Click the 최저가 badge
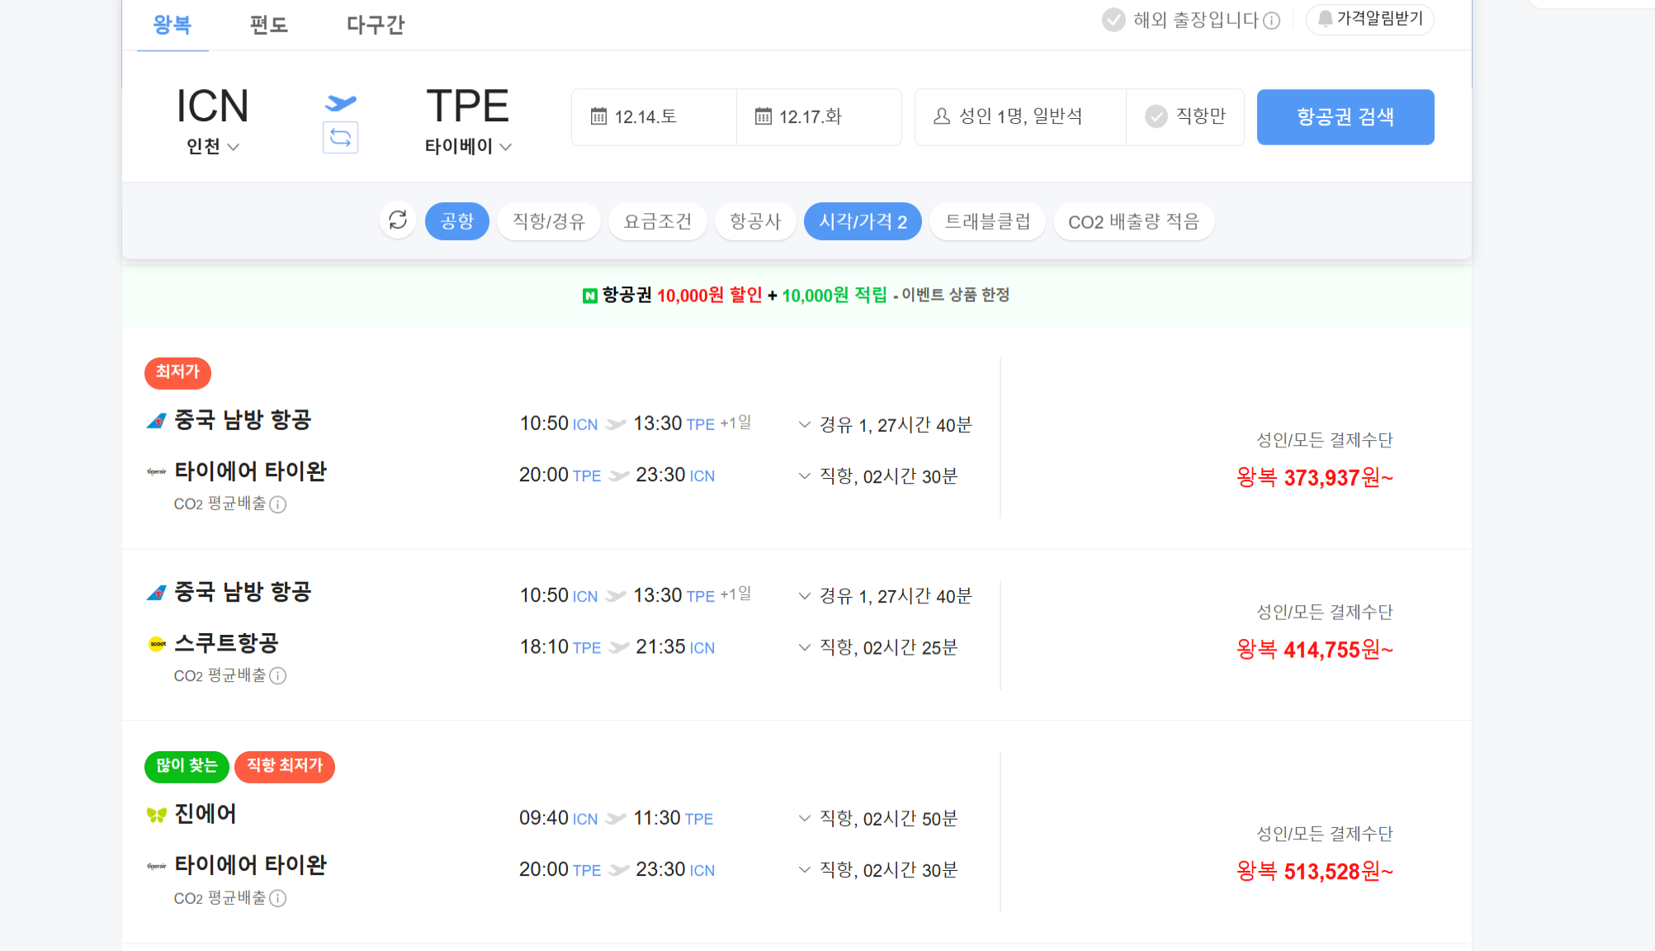The height and width of the screenshot is (951, 1655). (177, 372)
